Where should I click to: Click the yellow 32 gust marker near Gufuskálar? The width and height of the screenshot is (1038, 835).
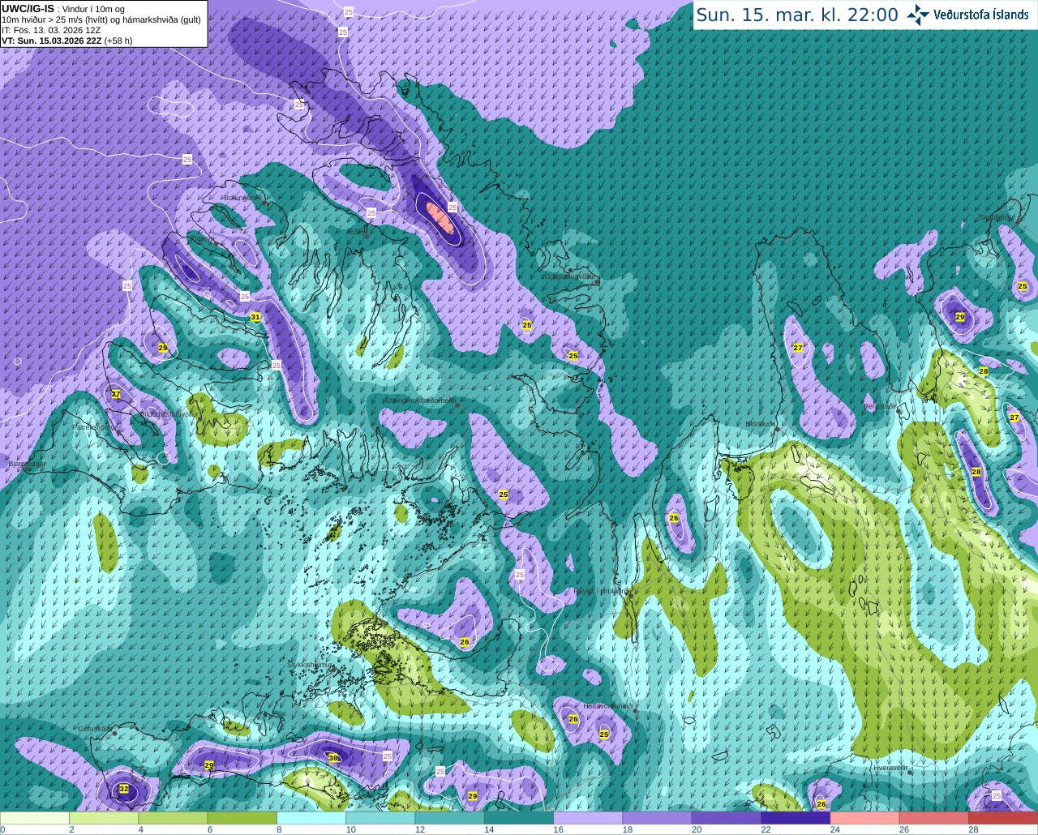[123, 789]
